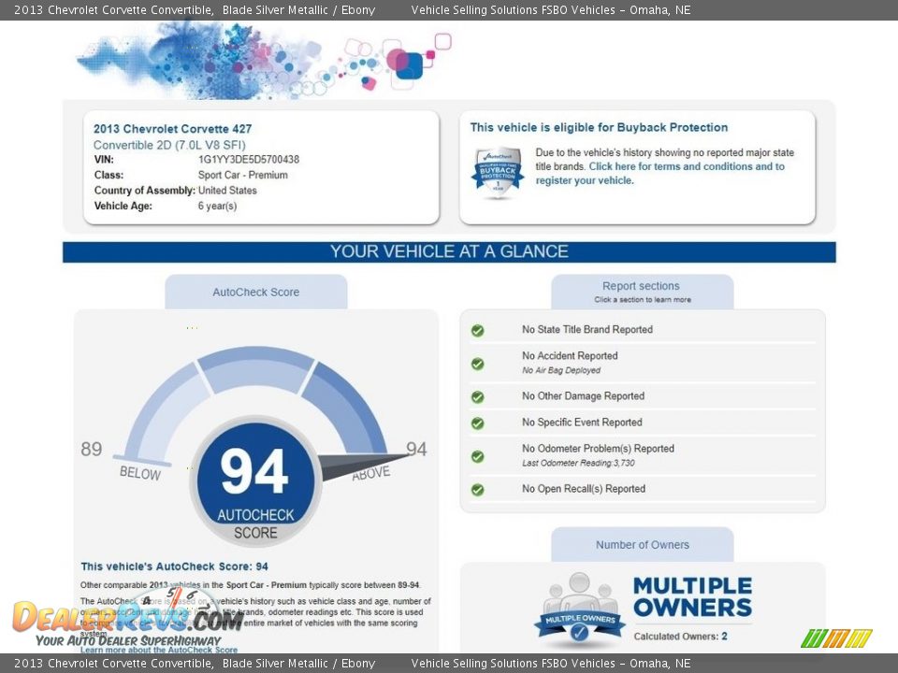Click Last Odometer Reading:3,730 text
Image resolution: width=898 pixels, height=673 pixels.
[x=578, y=463]
